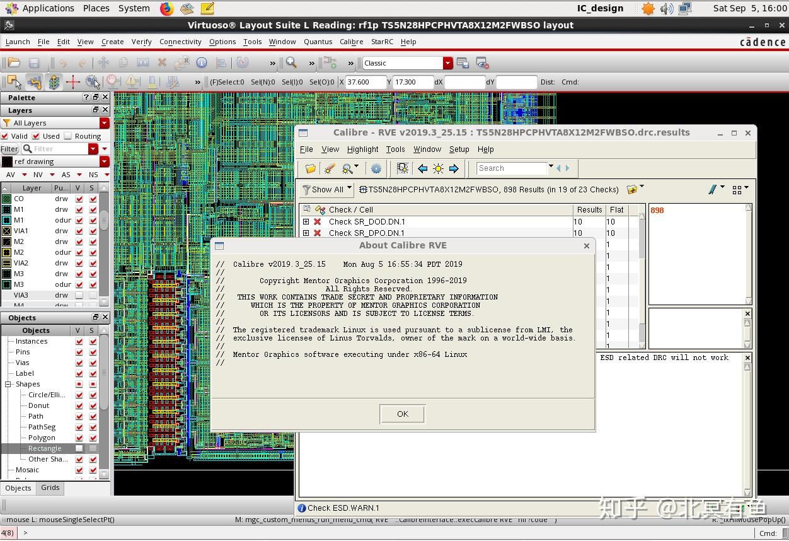Toggle visibility of Instances objects
Screen dimensions: 789x541
tap(79, 341)
